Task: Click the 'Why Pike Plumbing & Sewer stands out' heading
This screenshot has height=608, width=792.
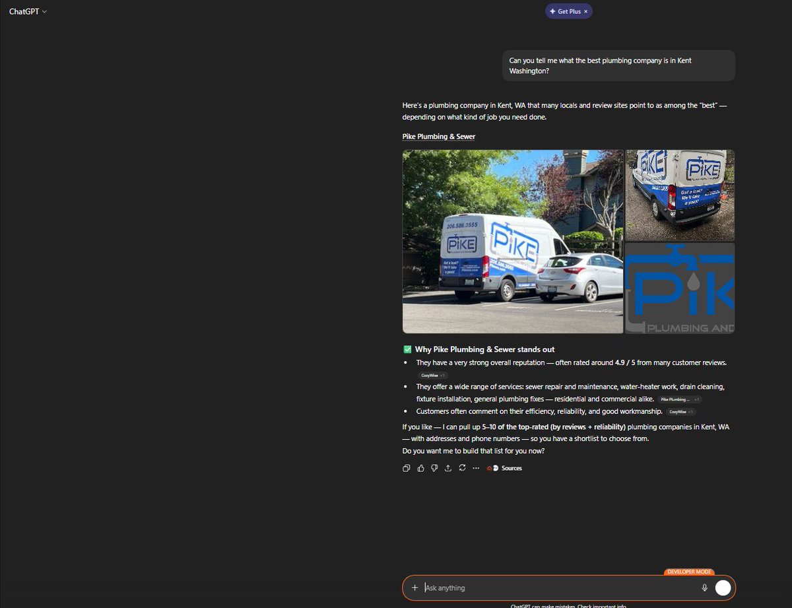Action: [x=484, y=349]
